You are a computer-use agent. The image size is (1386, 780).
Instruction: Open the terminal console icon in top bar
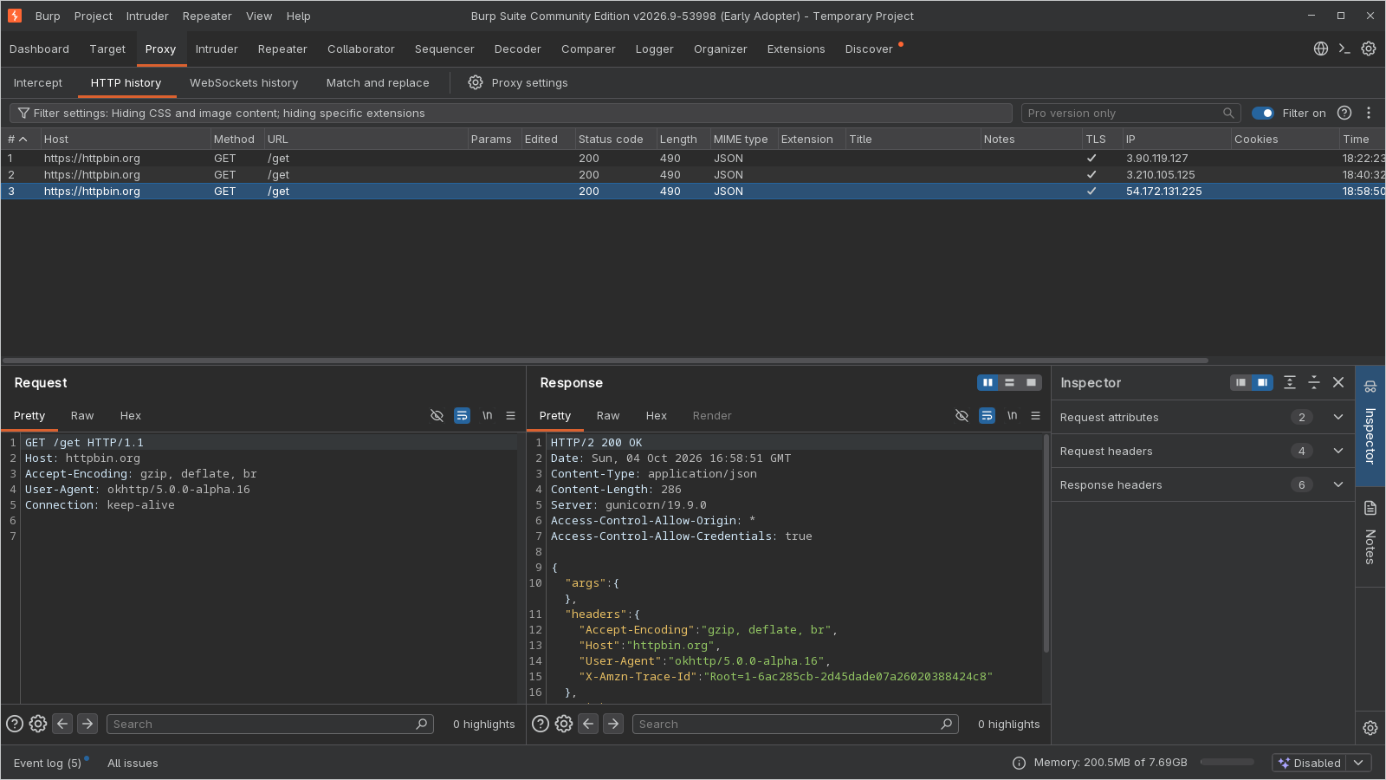point(1344,49)
